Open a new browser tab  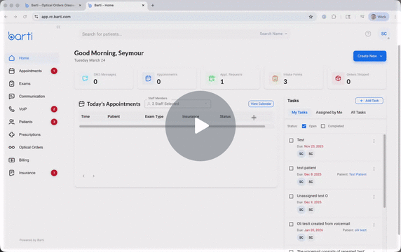click(153, 5)
